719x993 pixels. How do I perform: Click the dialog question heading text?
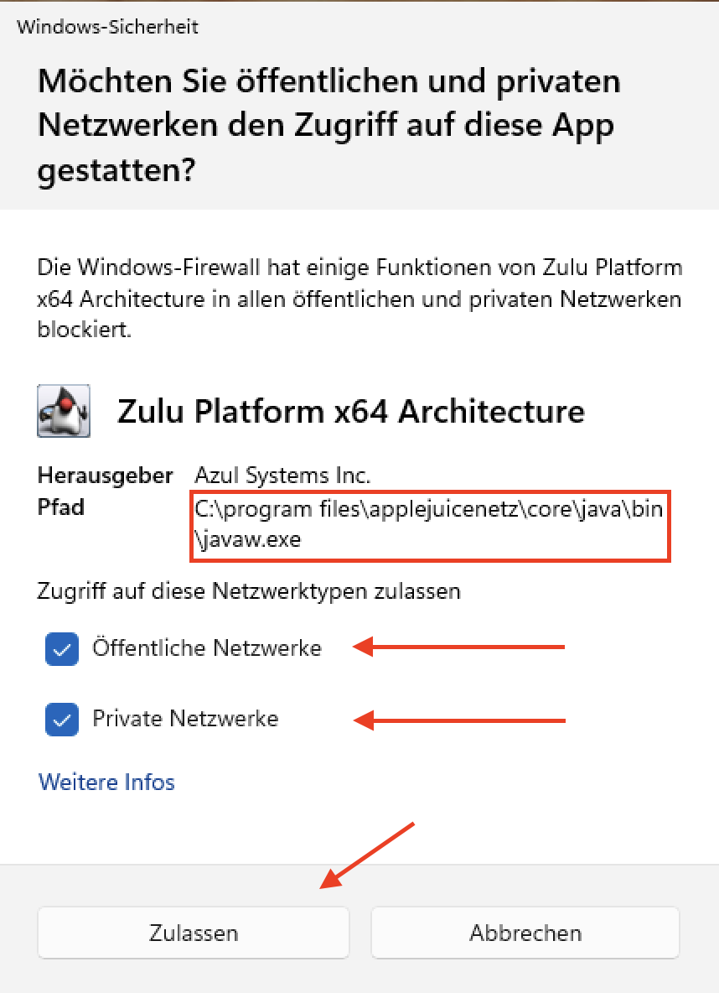coord(329,126)
